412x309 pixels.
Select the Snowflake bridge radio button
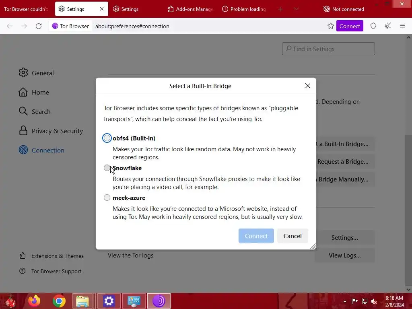(107, 168)
